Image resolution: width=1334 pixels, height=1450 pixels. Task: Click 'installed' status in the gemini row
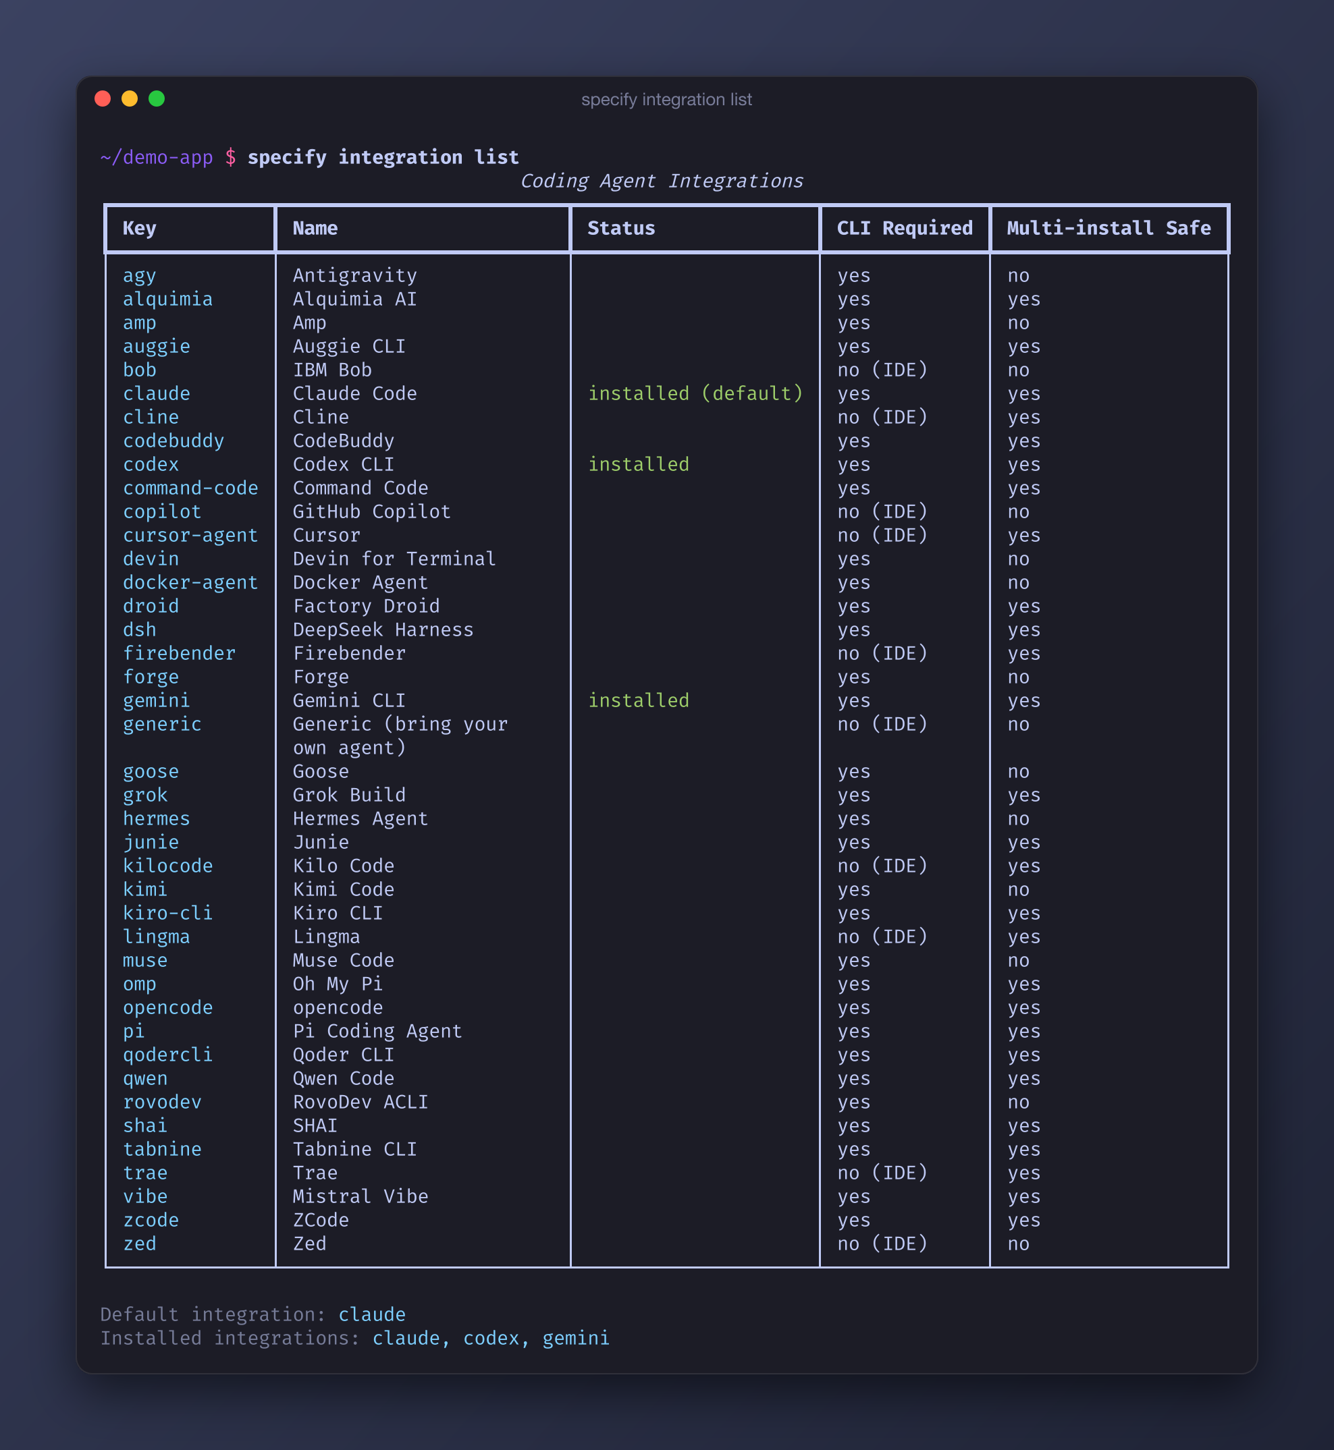pyautogui.click(x=639, y=700)
